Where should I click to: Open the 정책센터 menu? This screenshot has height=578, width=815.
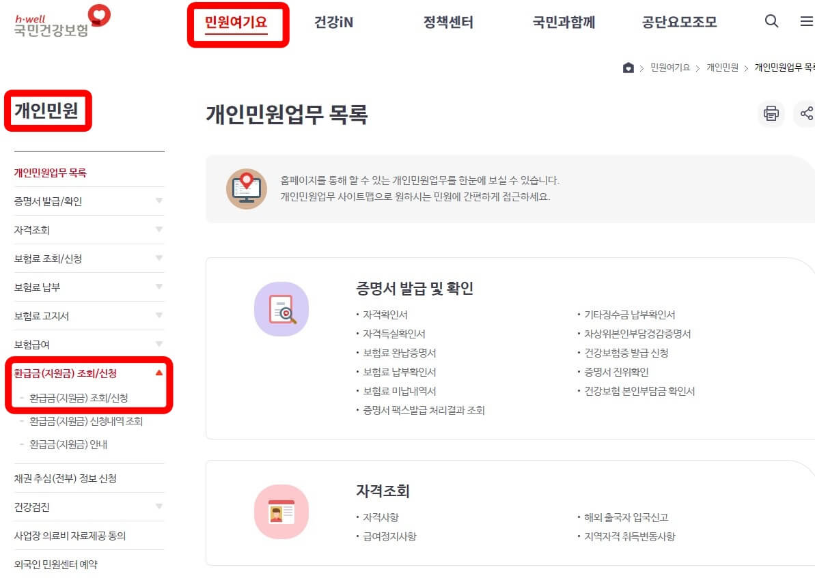447,21
